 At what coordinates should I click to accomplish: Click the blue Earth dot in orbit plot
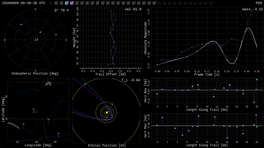coord(112,117)
